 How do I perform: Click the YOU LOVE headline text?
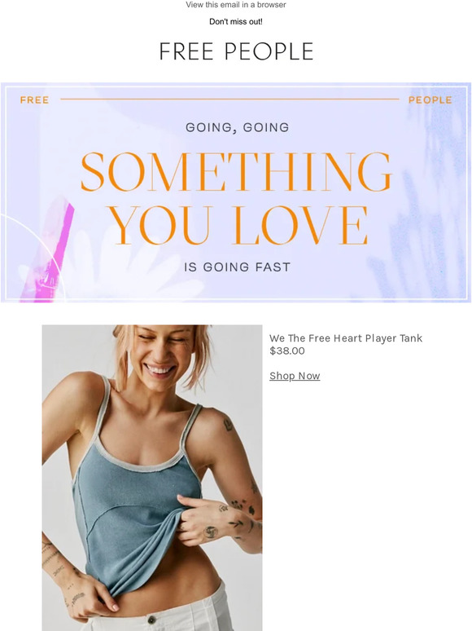(238, 225)
